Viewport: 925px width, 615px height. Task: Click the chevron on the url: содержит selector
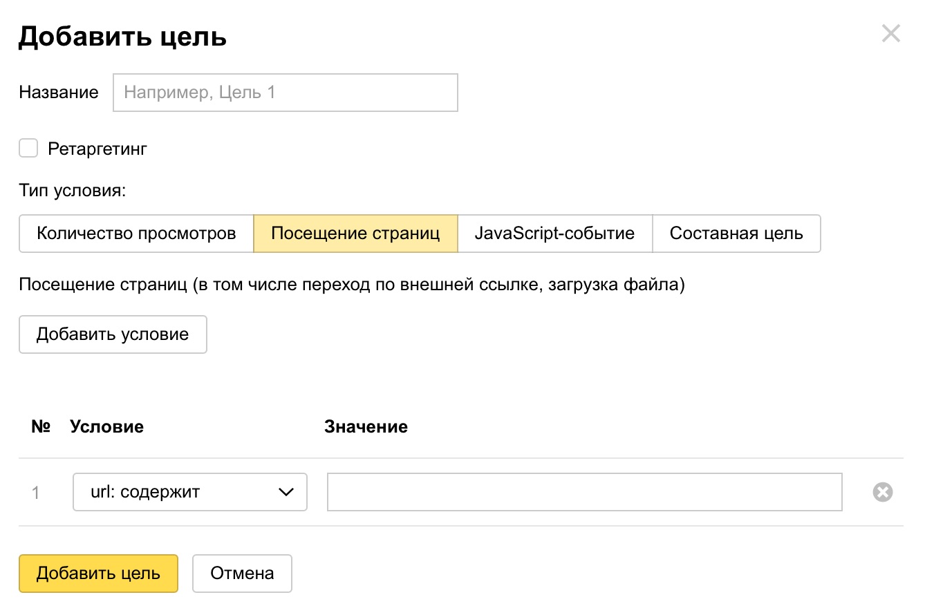286,492
